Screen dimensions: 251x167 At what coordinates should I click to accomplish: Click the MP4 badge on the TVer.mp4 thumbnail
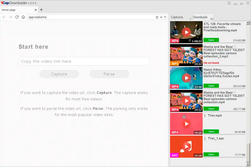(x=175, y=132)
